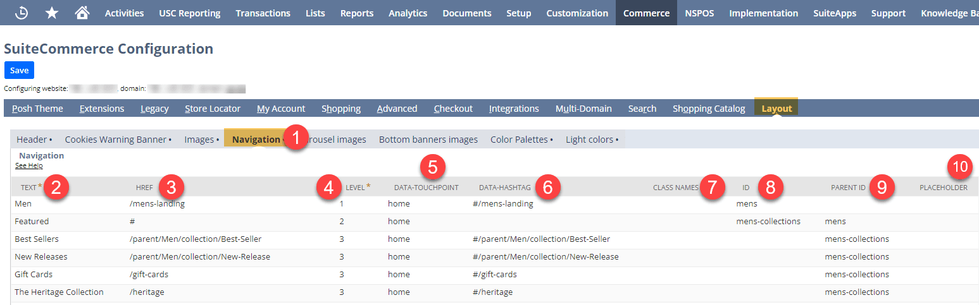Open the Color Palettes subtab
The image size is (979, 305).
tap(521, 140)
